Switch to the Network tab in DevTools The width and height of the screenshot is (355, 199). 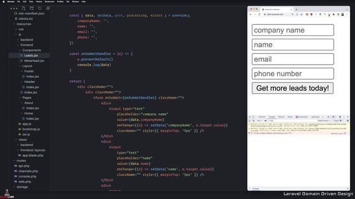coord(281,117)
